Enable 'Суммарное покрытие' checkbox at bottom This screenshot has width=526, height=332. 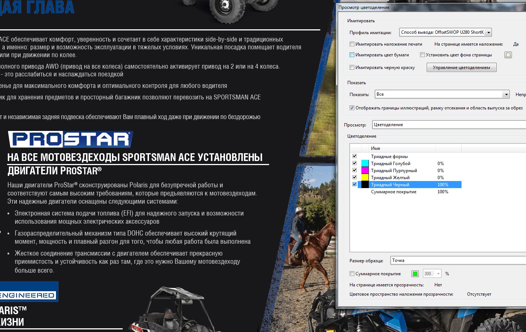point(352,274)
